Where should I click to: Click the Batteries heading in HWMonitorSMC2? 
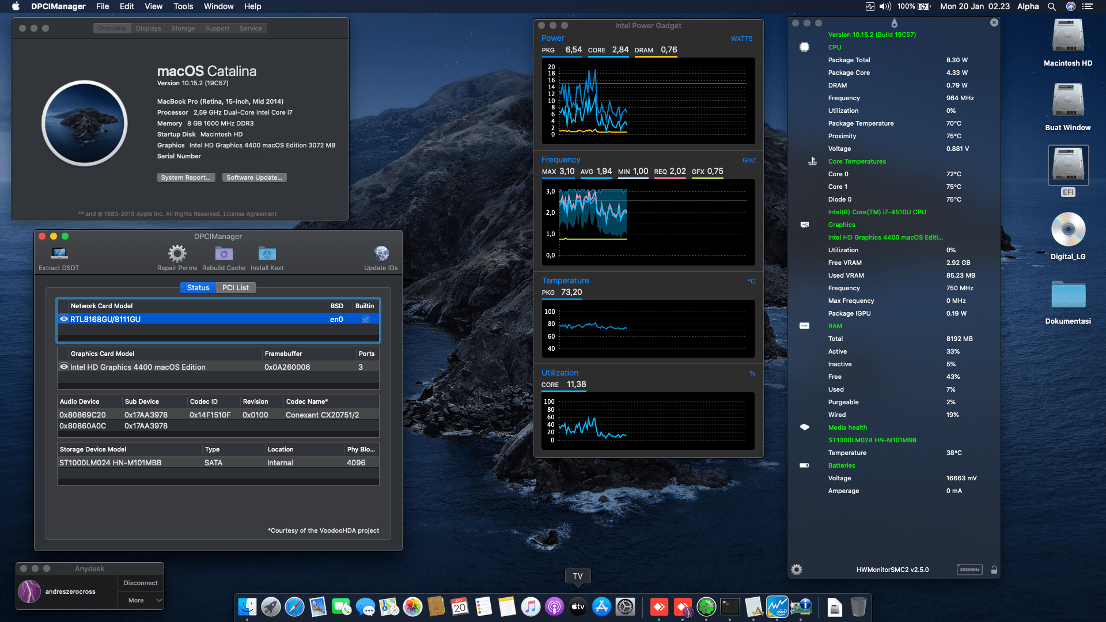coord(842,465)
